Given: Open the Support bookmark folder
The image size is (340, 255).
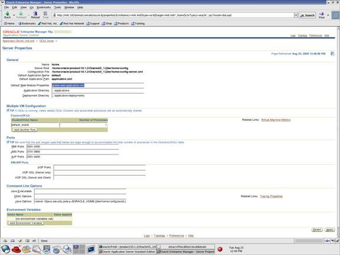Looking at the screenshot, I should (93, 24).
